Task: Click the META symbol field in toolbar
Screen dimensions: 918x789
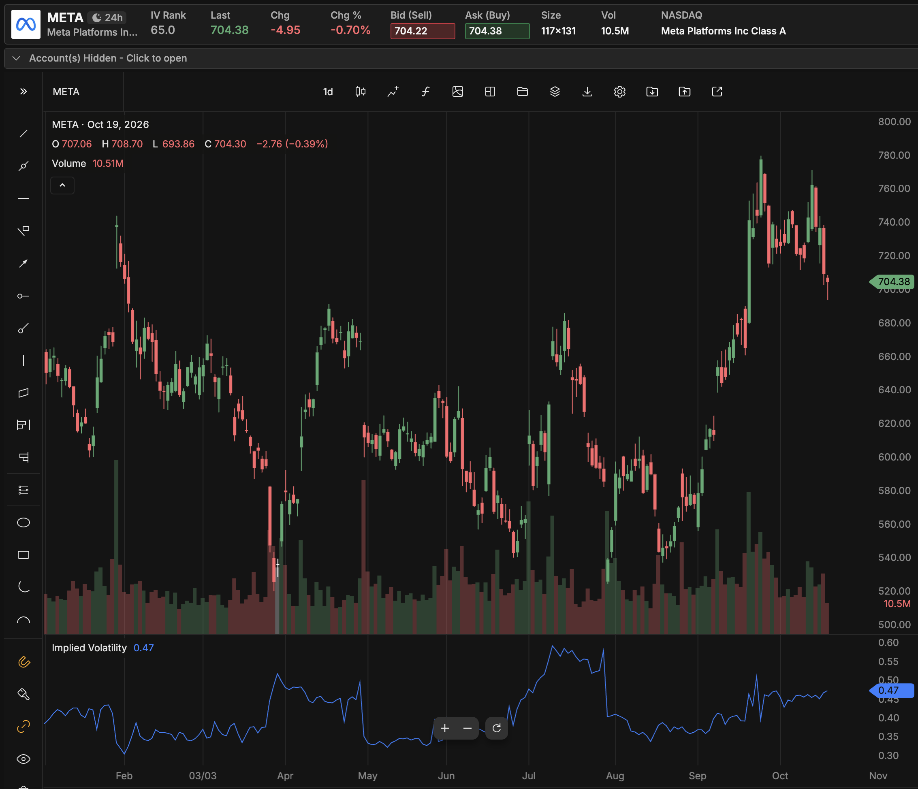Action: [83, 92]
